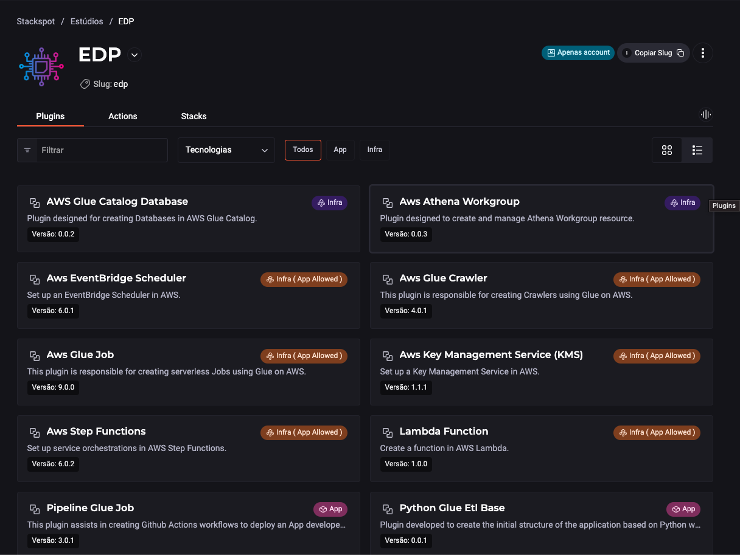Click the slug tag icon
740x555 pixels.
pos(85,84)
